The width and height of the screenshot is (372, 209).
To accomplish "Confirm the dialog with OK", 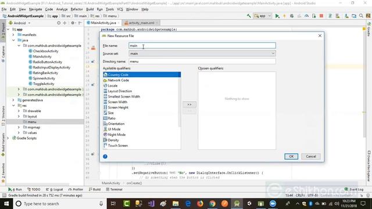I will pyautogui.click(x=291, y=156).
